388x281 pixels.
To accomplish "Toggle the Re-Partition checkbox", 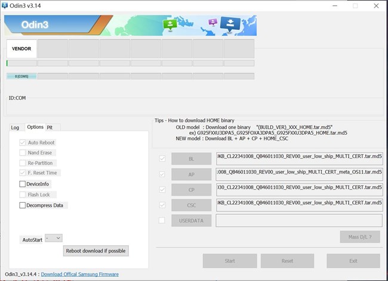I will point(23,163).
